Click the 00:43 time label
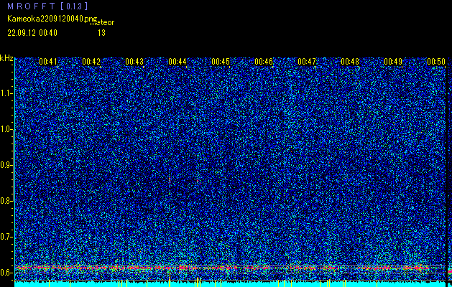The image size is (452, 287). (134, 62)
